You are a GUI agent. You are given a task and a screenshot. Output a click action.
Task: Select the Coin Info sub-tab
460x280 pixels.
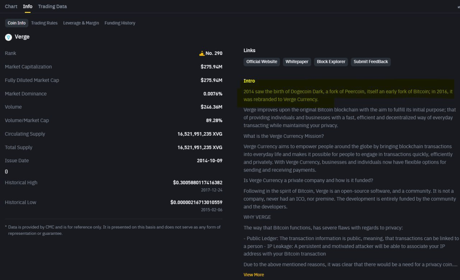(17, 23)
